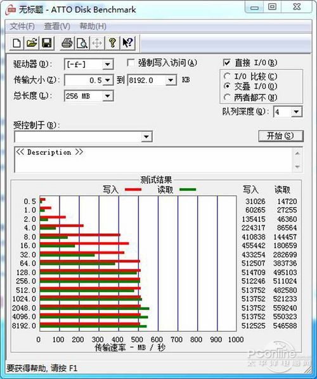The image size is (317, 379).
Task: Print results using the printer icon
Action: coord(67,43)
